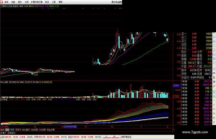Select the 60-minute period button
216x139 pixels.
point(214,118)
